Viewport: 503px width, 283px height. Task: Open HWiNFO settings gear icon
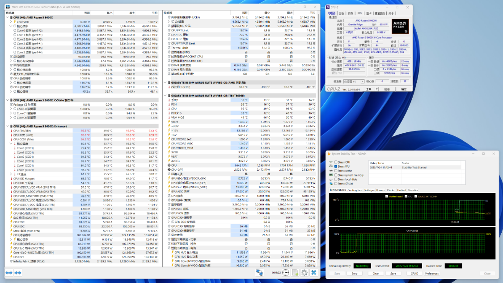pos(304,272)
